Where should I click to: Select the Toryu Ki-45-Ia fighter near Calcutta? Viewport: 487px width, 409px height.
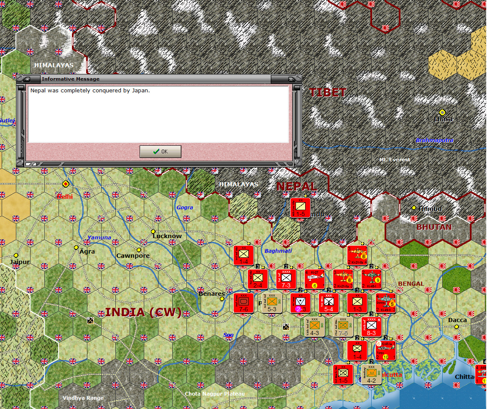385,351
